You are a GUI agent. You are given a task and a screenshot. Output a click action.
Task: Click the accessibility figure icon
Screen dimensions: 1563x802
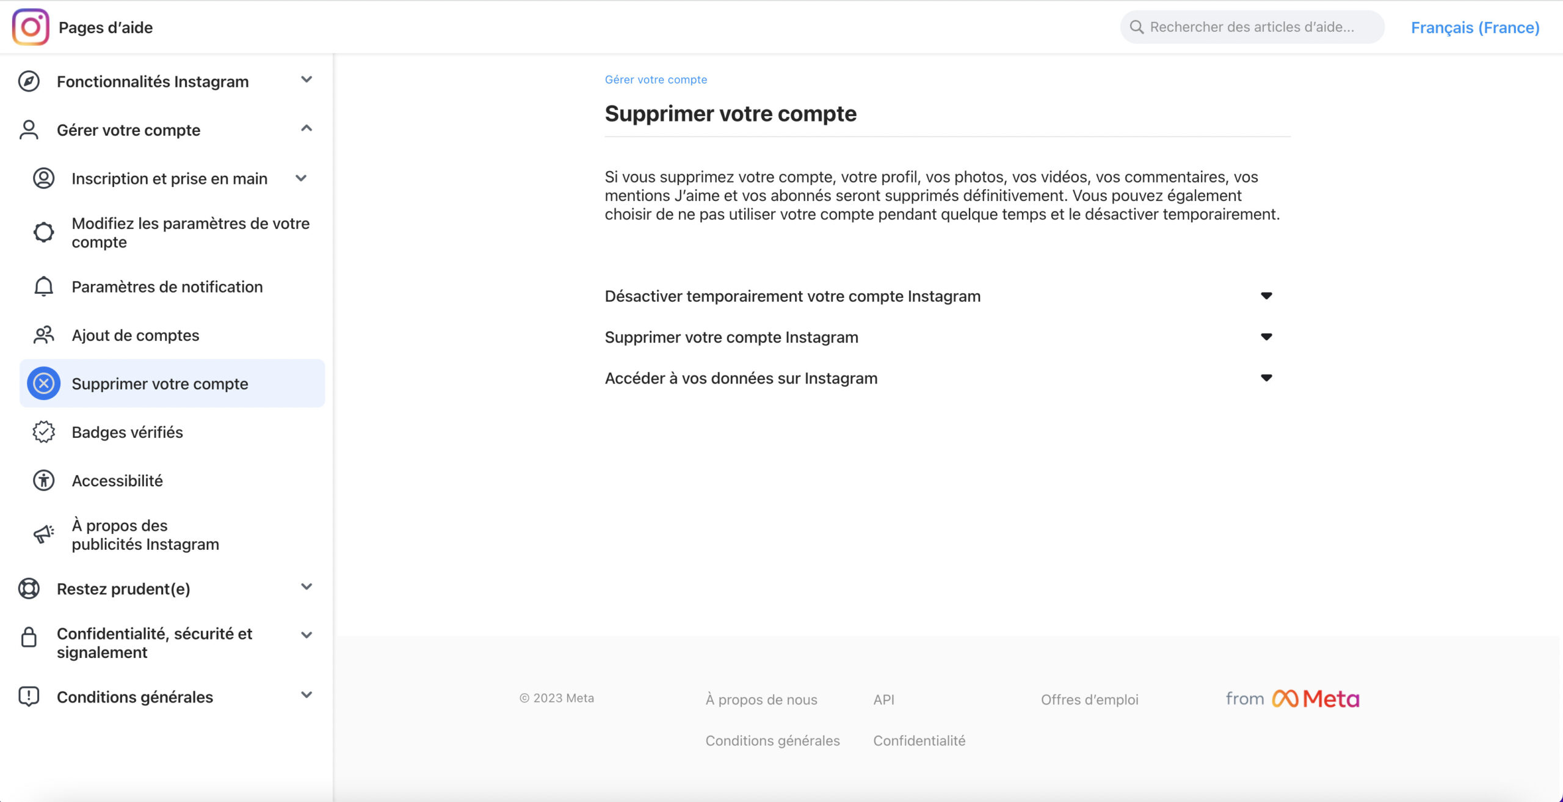(43, 480)
